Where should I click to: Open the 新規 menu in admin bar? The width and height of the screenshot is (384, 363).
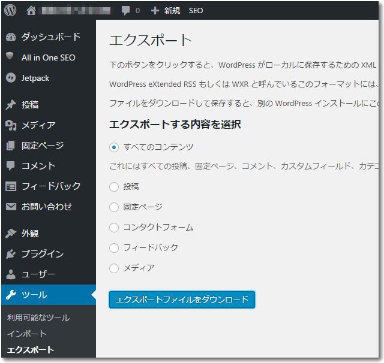[166, 10]
